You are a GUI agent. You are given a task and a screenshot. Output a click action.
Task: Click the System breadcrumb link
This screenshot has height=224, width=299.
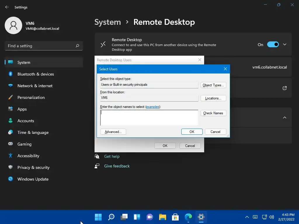108,22
